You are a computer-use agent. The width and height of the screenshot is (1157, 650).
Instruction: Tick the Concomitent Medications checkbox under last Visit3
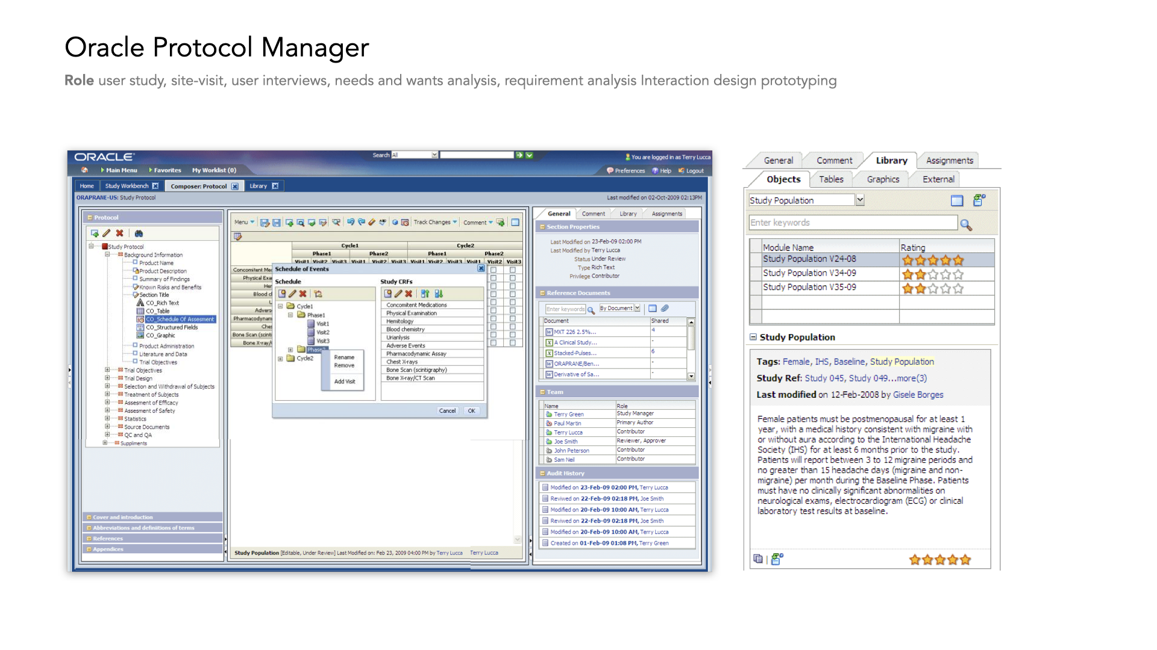(x=513, y=270)
